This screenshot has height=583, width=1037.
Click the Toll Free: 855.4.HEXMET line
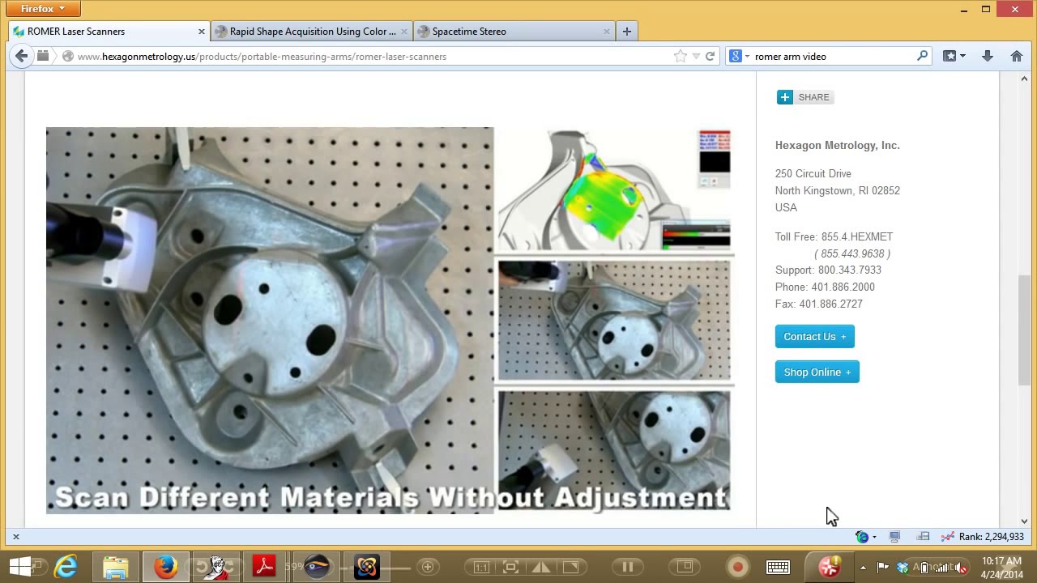834,236
